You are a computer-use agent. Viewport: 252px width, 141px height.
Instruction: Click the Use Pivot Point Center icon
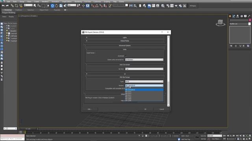[x=79, y=6]
